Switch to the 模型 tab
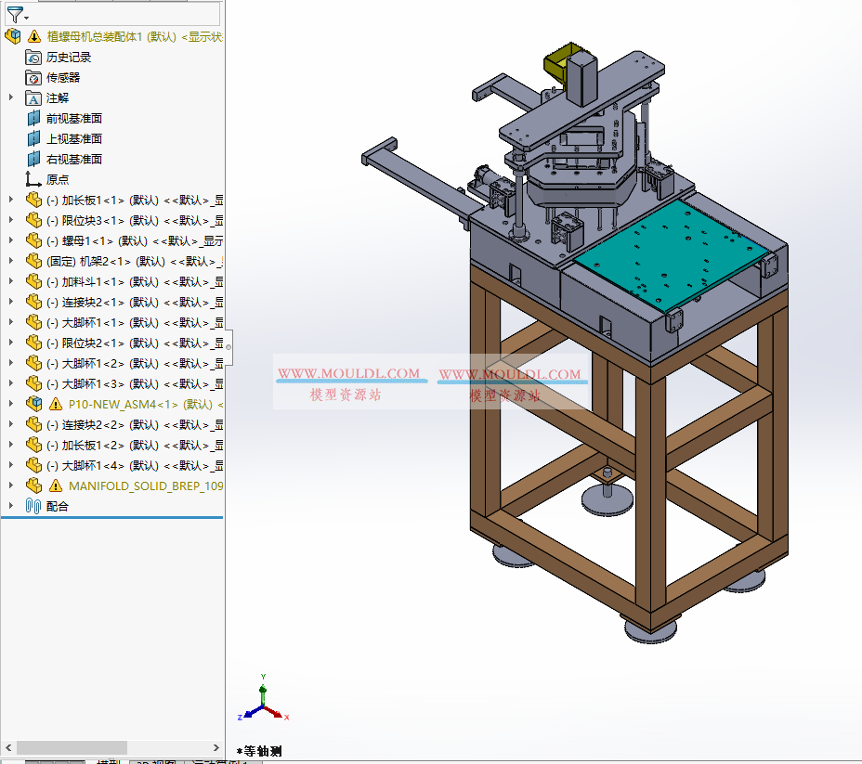 click(x=105, y=759)
